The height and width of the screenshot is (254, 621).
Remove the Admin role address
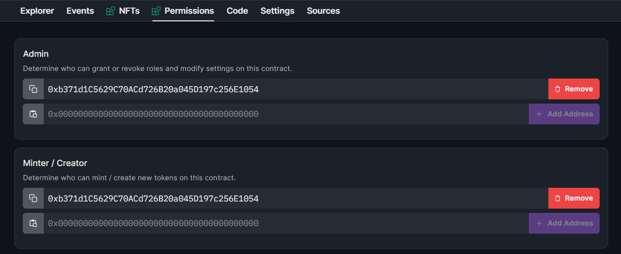[x=574, y=89]
